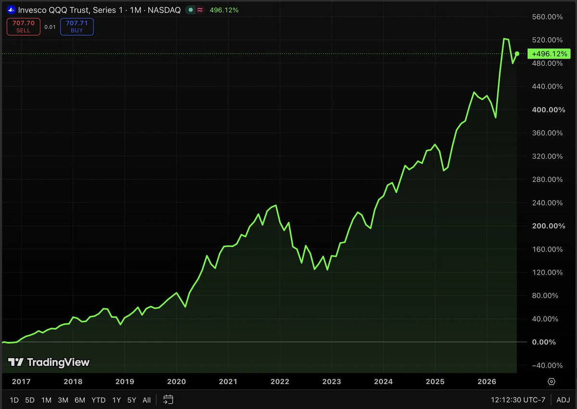The image size is (577, 409).
Task: Select the All time range
Action: click(x=147, y=400)
